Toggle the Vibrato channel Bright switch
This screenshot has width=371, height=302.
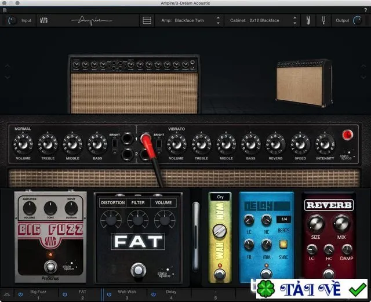click(x=159, y=144)
